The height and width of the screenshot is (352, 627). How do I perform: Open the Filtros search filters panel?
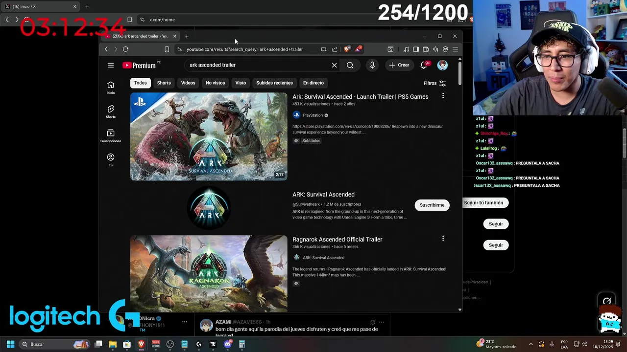click(x=434, y=83)
